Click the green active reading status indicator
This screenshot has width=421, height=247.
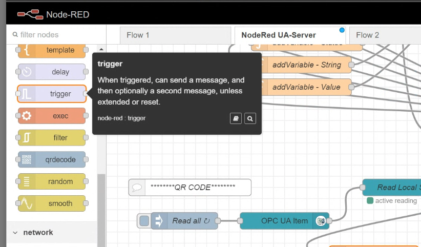(370, 200)
